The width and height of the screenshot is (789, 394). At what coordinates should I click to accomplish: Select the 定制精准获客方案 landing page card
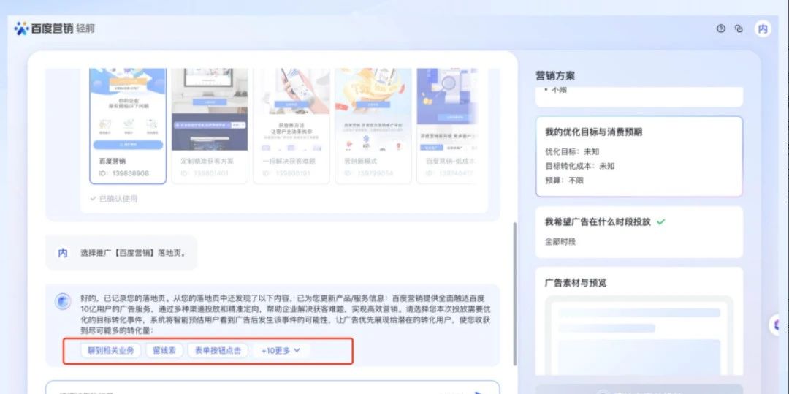tap(210, 125)
